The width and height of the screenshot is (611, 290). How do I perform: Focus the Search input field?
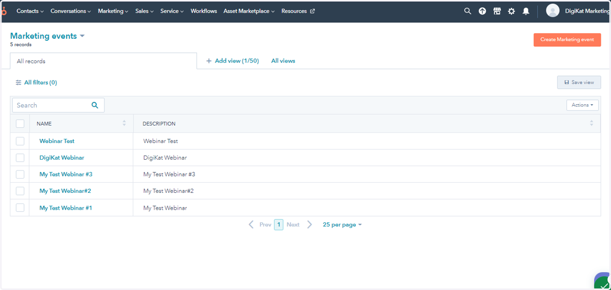58,105
